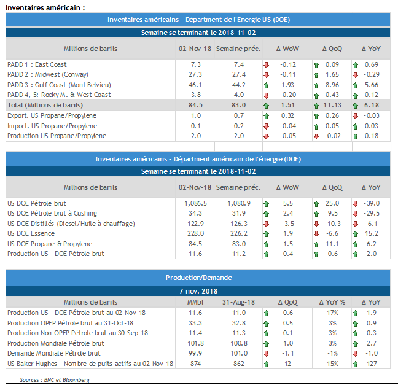Viewport: 398px width, 385px height.
Task: Click the 1,086.5 value in Pétrole brut row
Action: coord(195,203)
